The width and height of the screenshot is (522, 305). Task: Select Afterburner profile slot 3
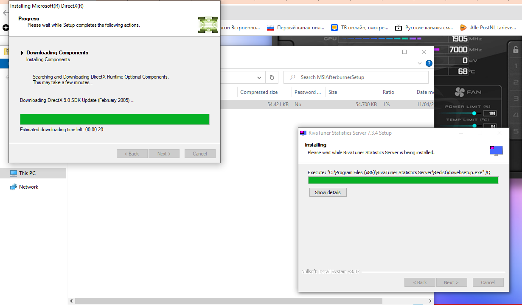point(516,99)
